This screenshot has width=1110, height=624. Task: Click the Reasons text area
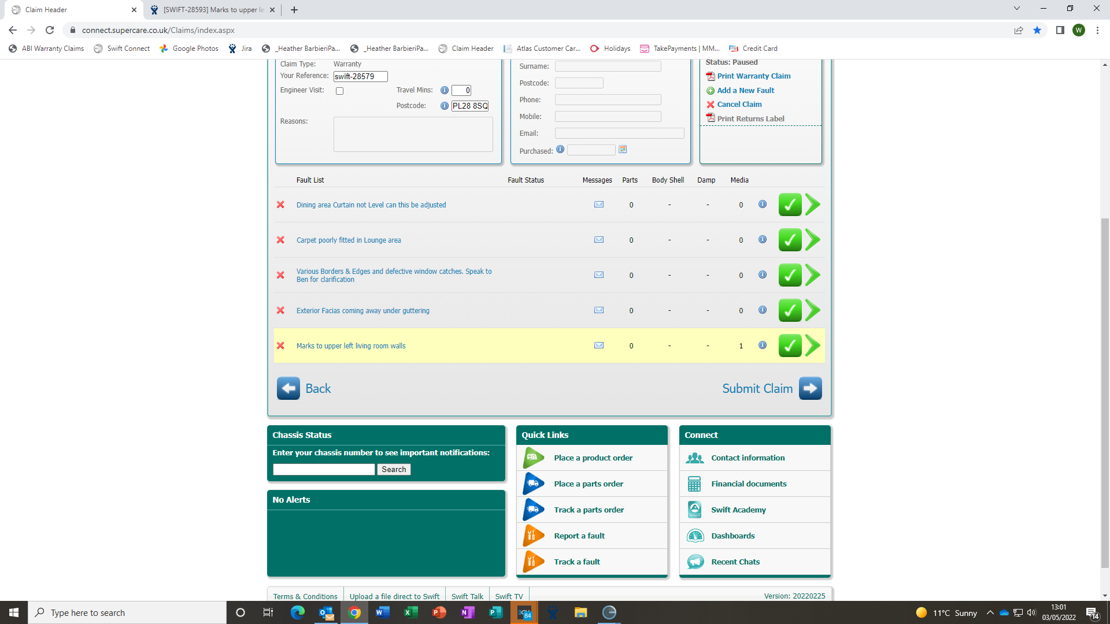(x=413, y=135)
